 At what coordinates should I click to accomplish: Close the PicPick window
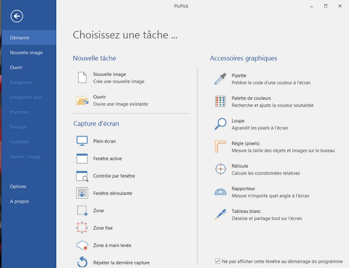pyautogui.click(x=340, y=6)
